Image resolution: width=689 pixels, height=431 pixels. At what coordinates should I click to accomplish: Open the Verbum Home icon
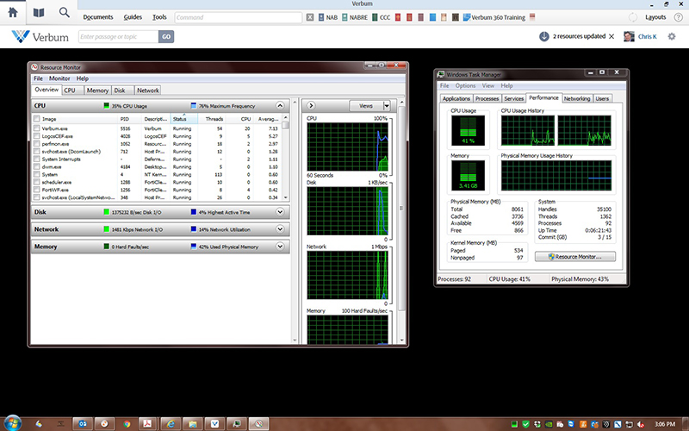point(13,13)
